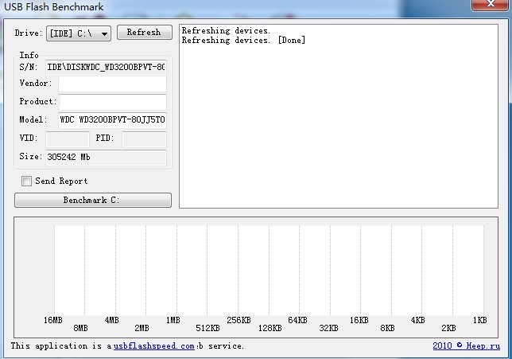This screenshot has height=359, width=512.
Task: Click the 64KB label on the chart
Action: click(x=297, y=320)
